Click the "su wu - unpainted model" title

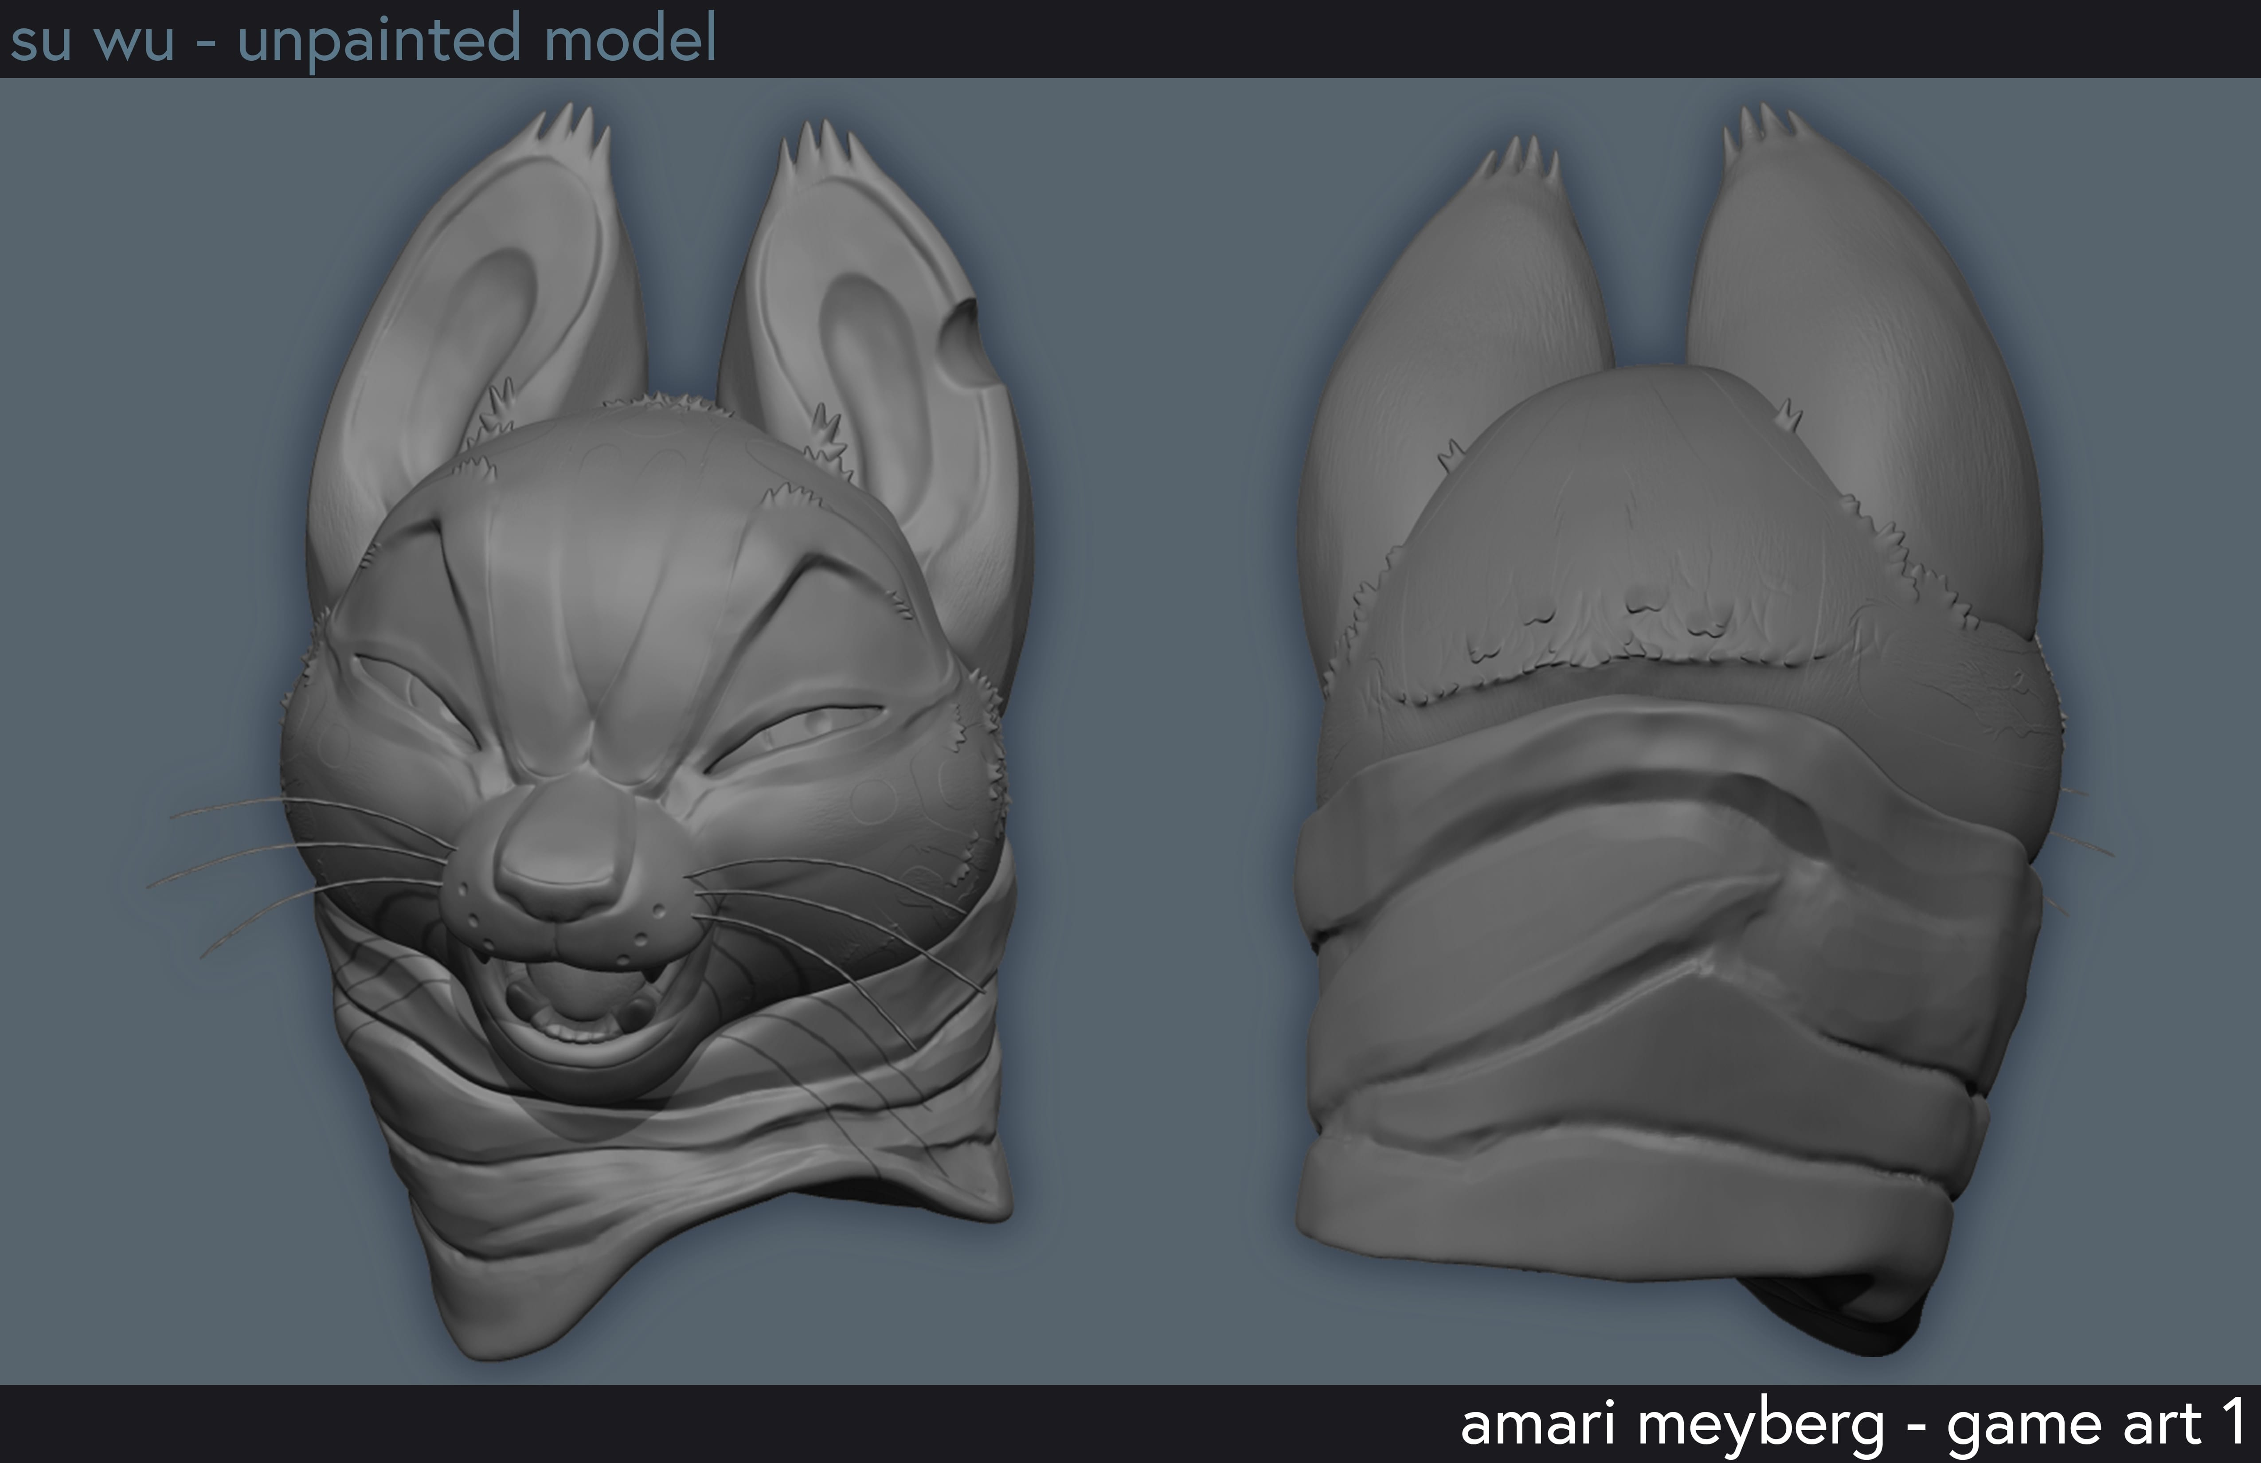(x=363, y=40)
